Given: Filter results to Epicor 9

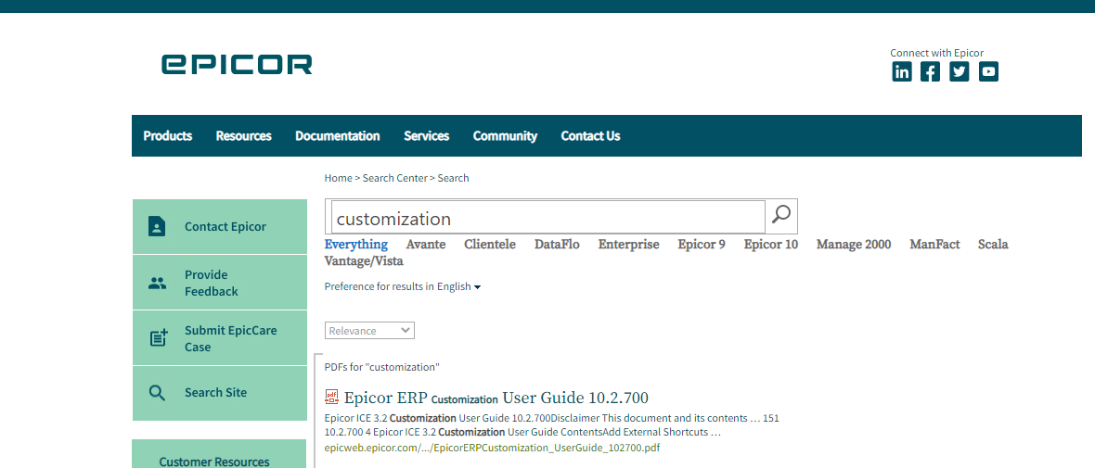Looking at the screenshot, I should click(702, 244).
